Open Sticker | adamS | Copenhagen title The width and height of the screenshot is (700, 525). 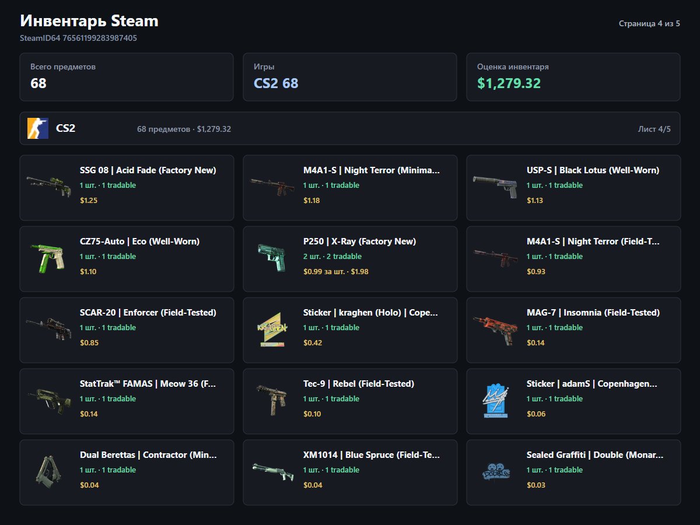coord(592,384)
